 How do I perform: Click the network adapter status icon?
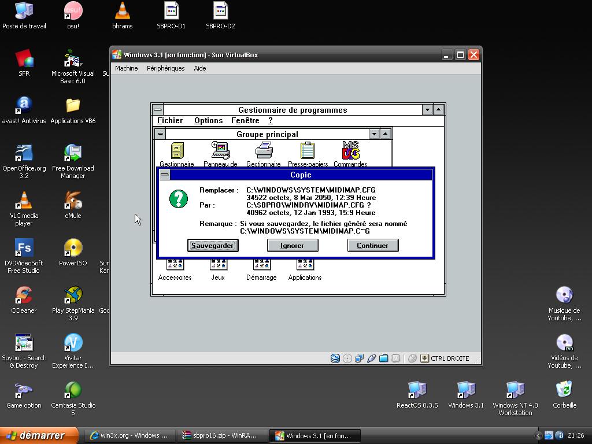coord(359,358)
